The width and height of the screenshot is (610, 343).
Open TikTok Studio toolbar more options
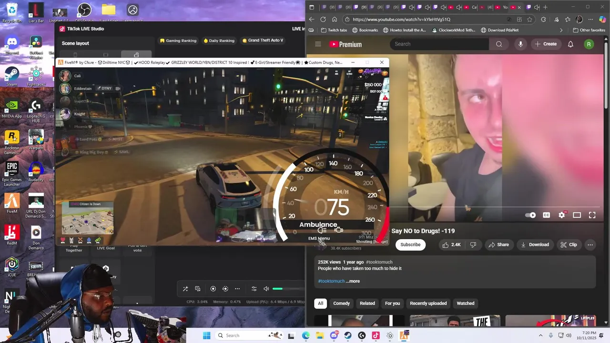(x=237, y=289)
